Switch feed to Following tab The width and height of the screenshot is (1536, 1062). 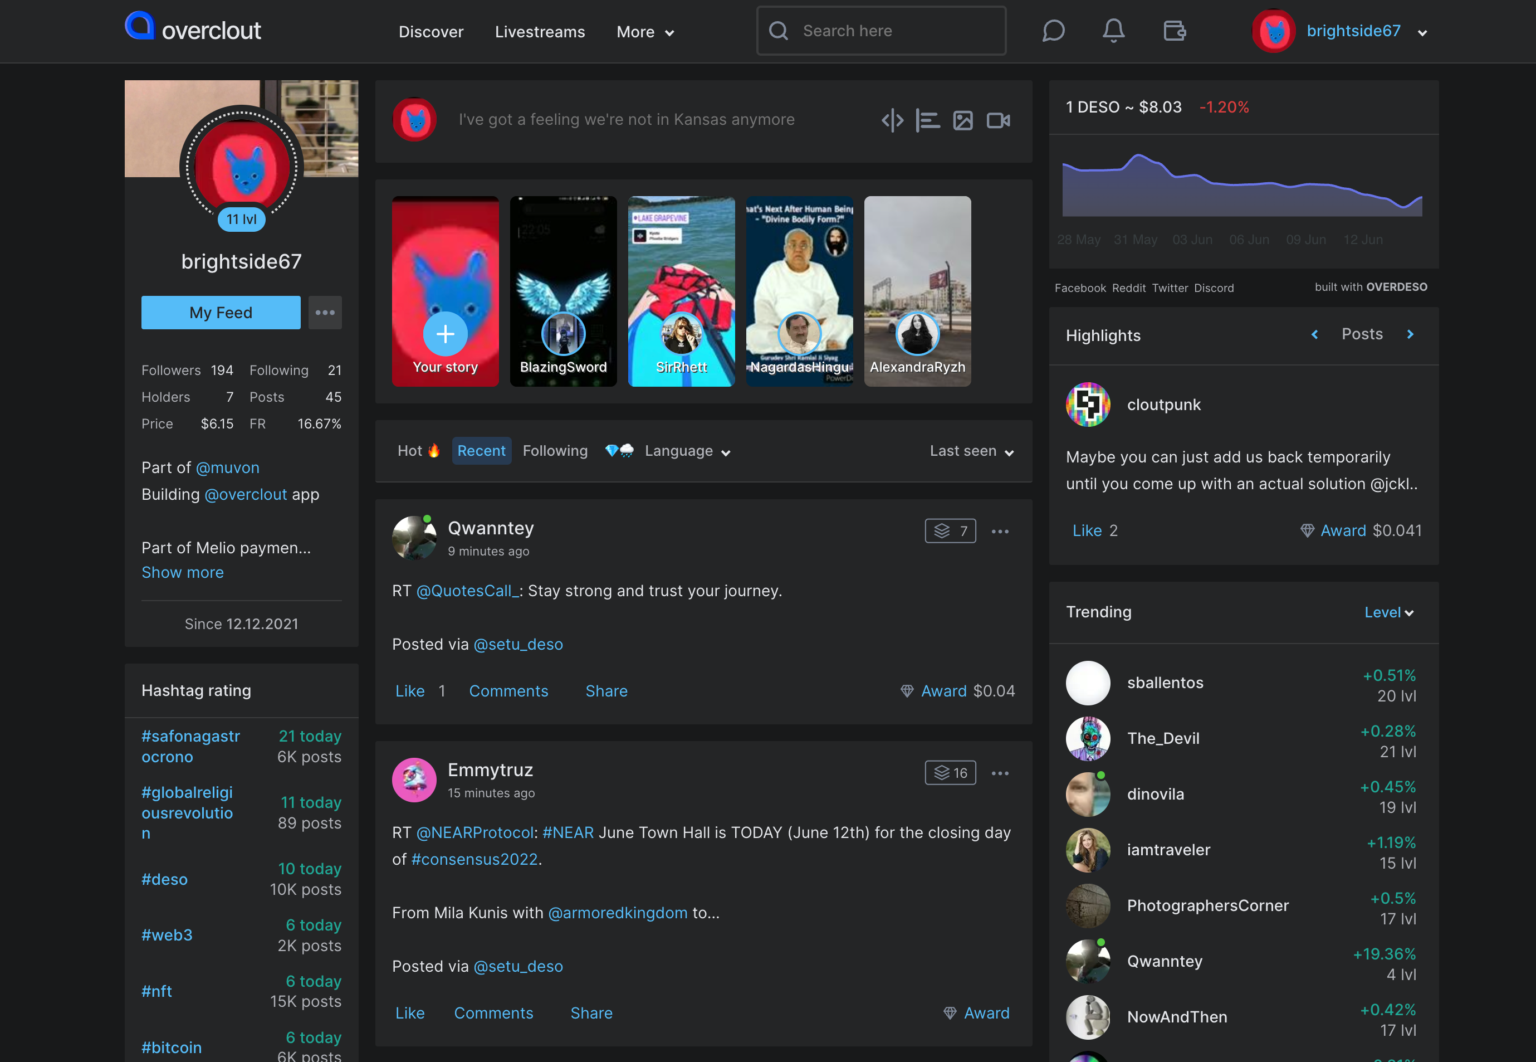point(555,451)
